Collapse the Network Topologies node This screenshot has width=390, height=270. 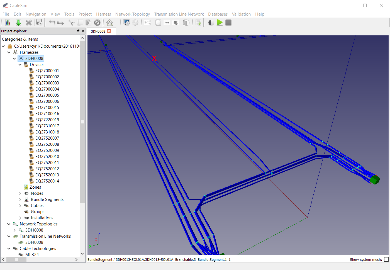9,224
